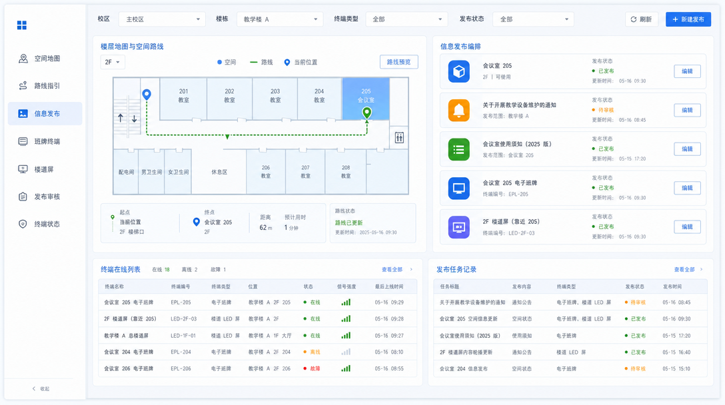Open 楼道屏 in the sidebar

(45, 169)
